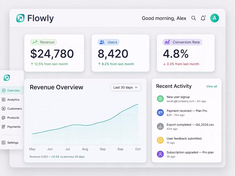Click the revenue line chart area

click(x=85, y=122)
